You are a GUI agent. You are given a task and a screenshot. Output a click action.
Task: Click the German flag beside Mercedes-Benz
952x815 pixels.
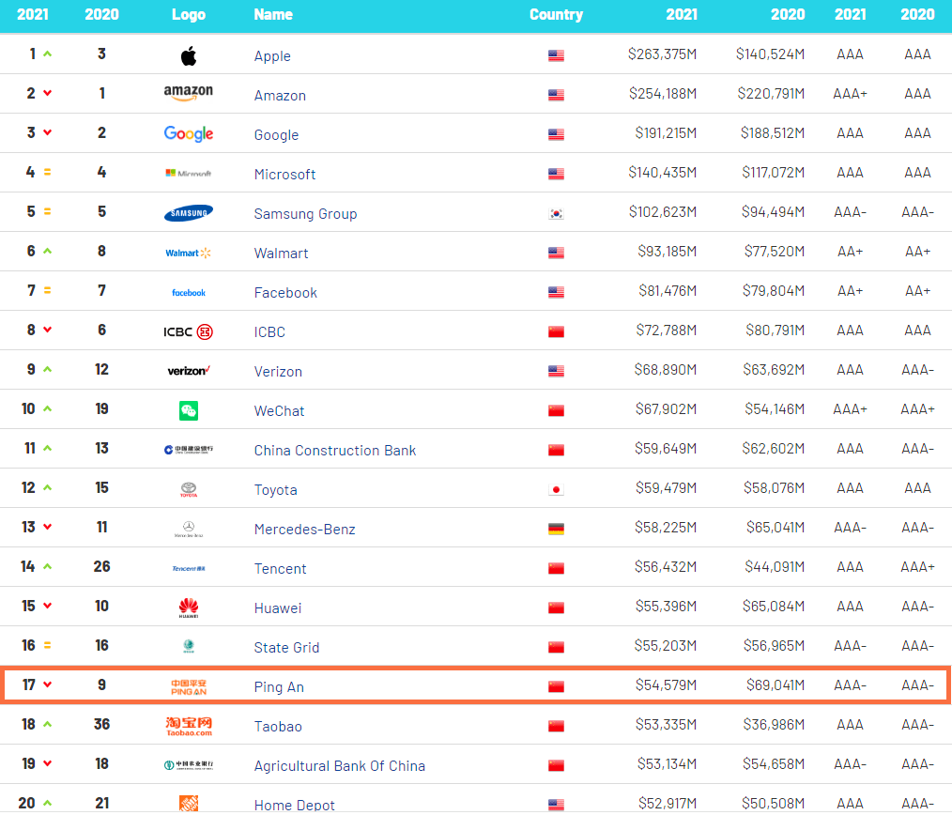[x=556, y=528]
